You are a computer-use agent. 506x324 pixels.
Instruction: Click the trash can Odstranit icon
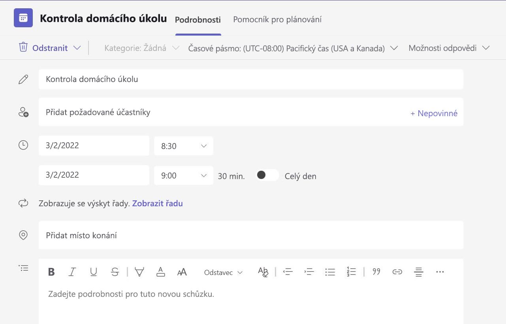click(x=23, y=47)
